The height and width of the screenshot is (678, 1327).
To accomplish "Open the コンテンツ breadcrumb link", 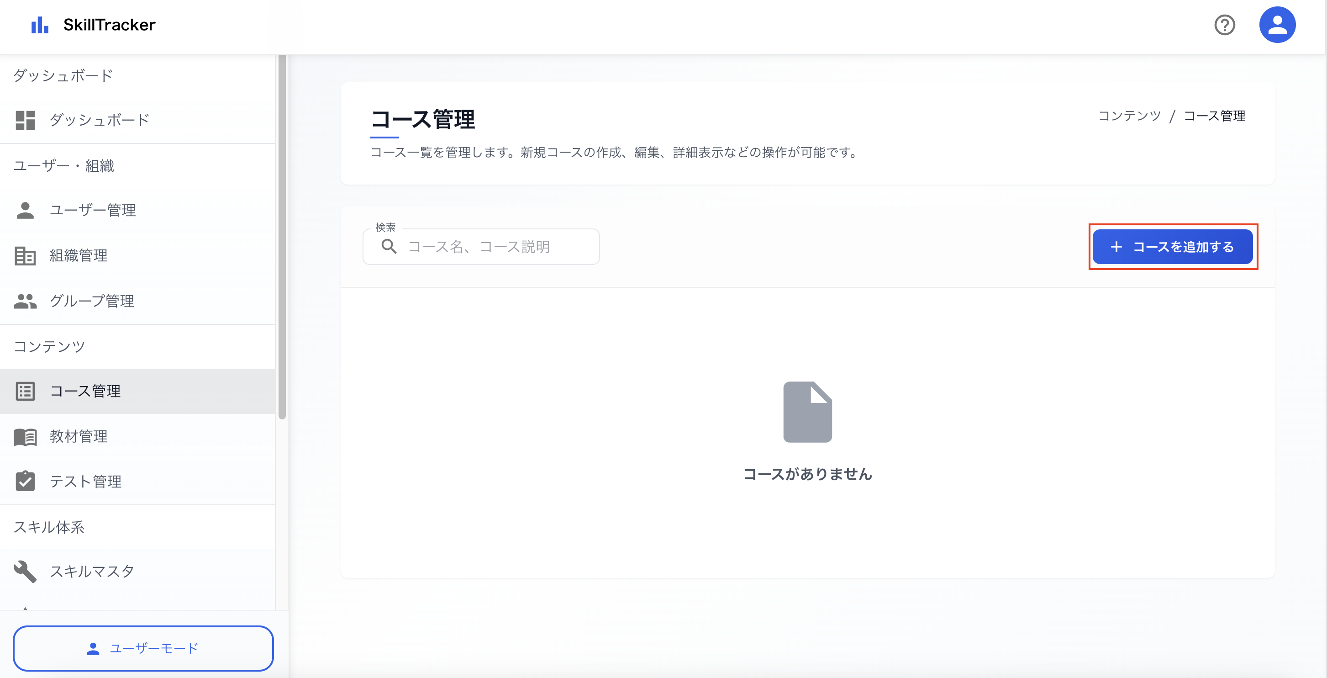I will point(1129,116).
